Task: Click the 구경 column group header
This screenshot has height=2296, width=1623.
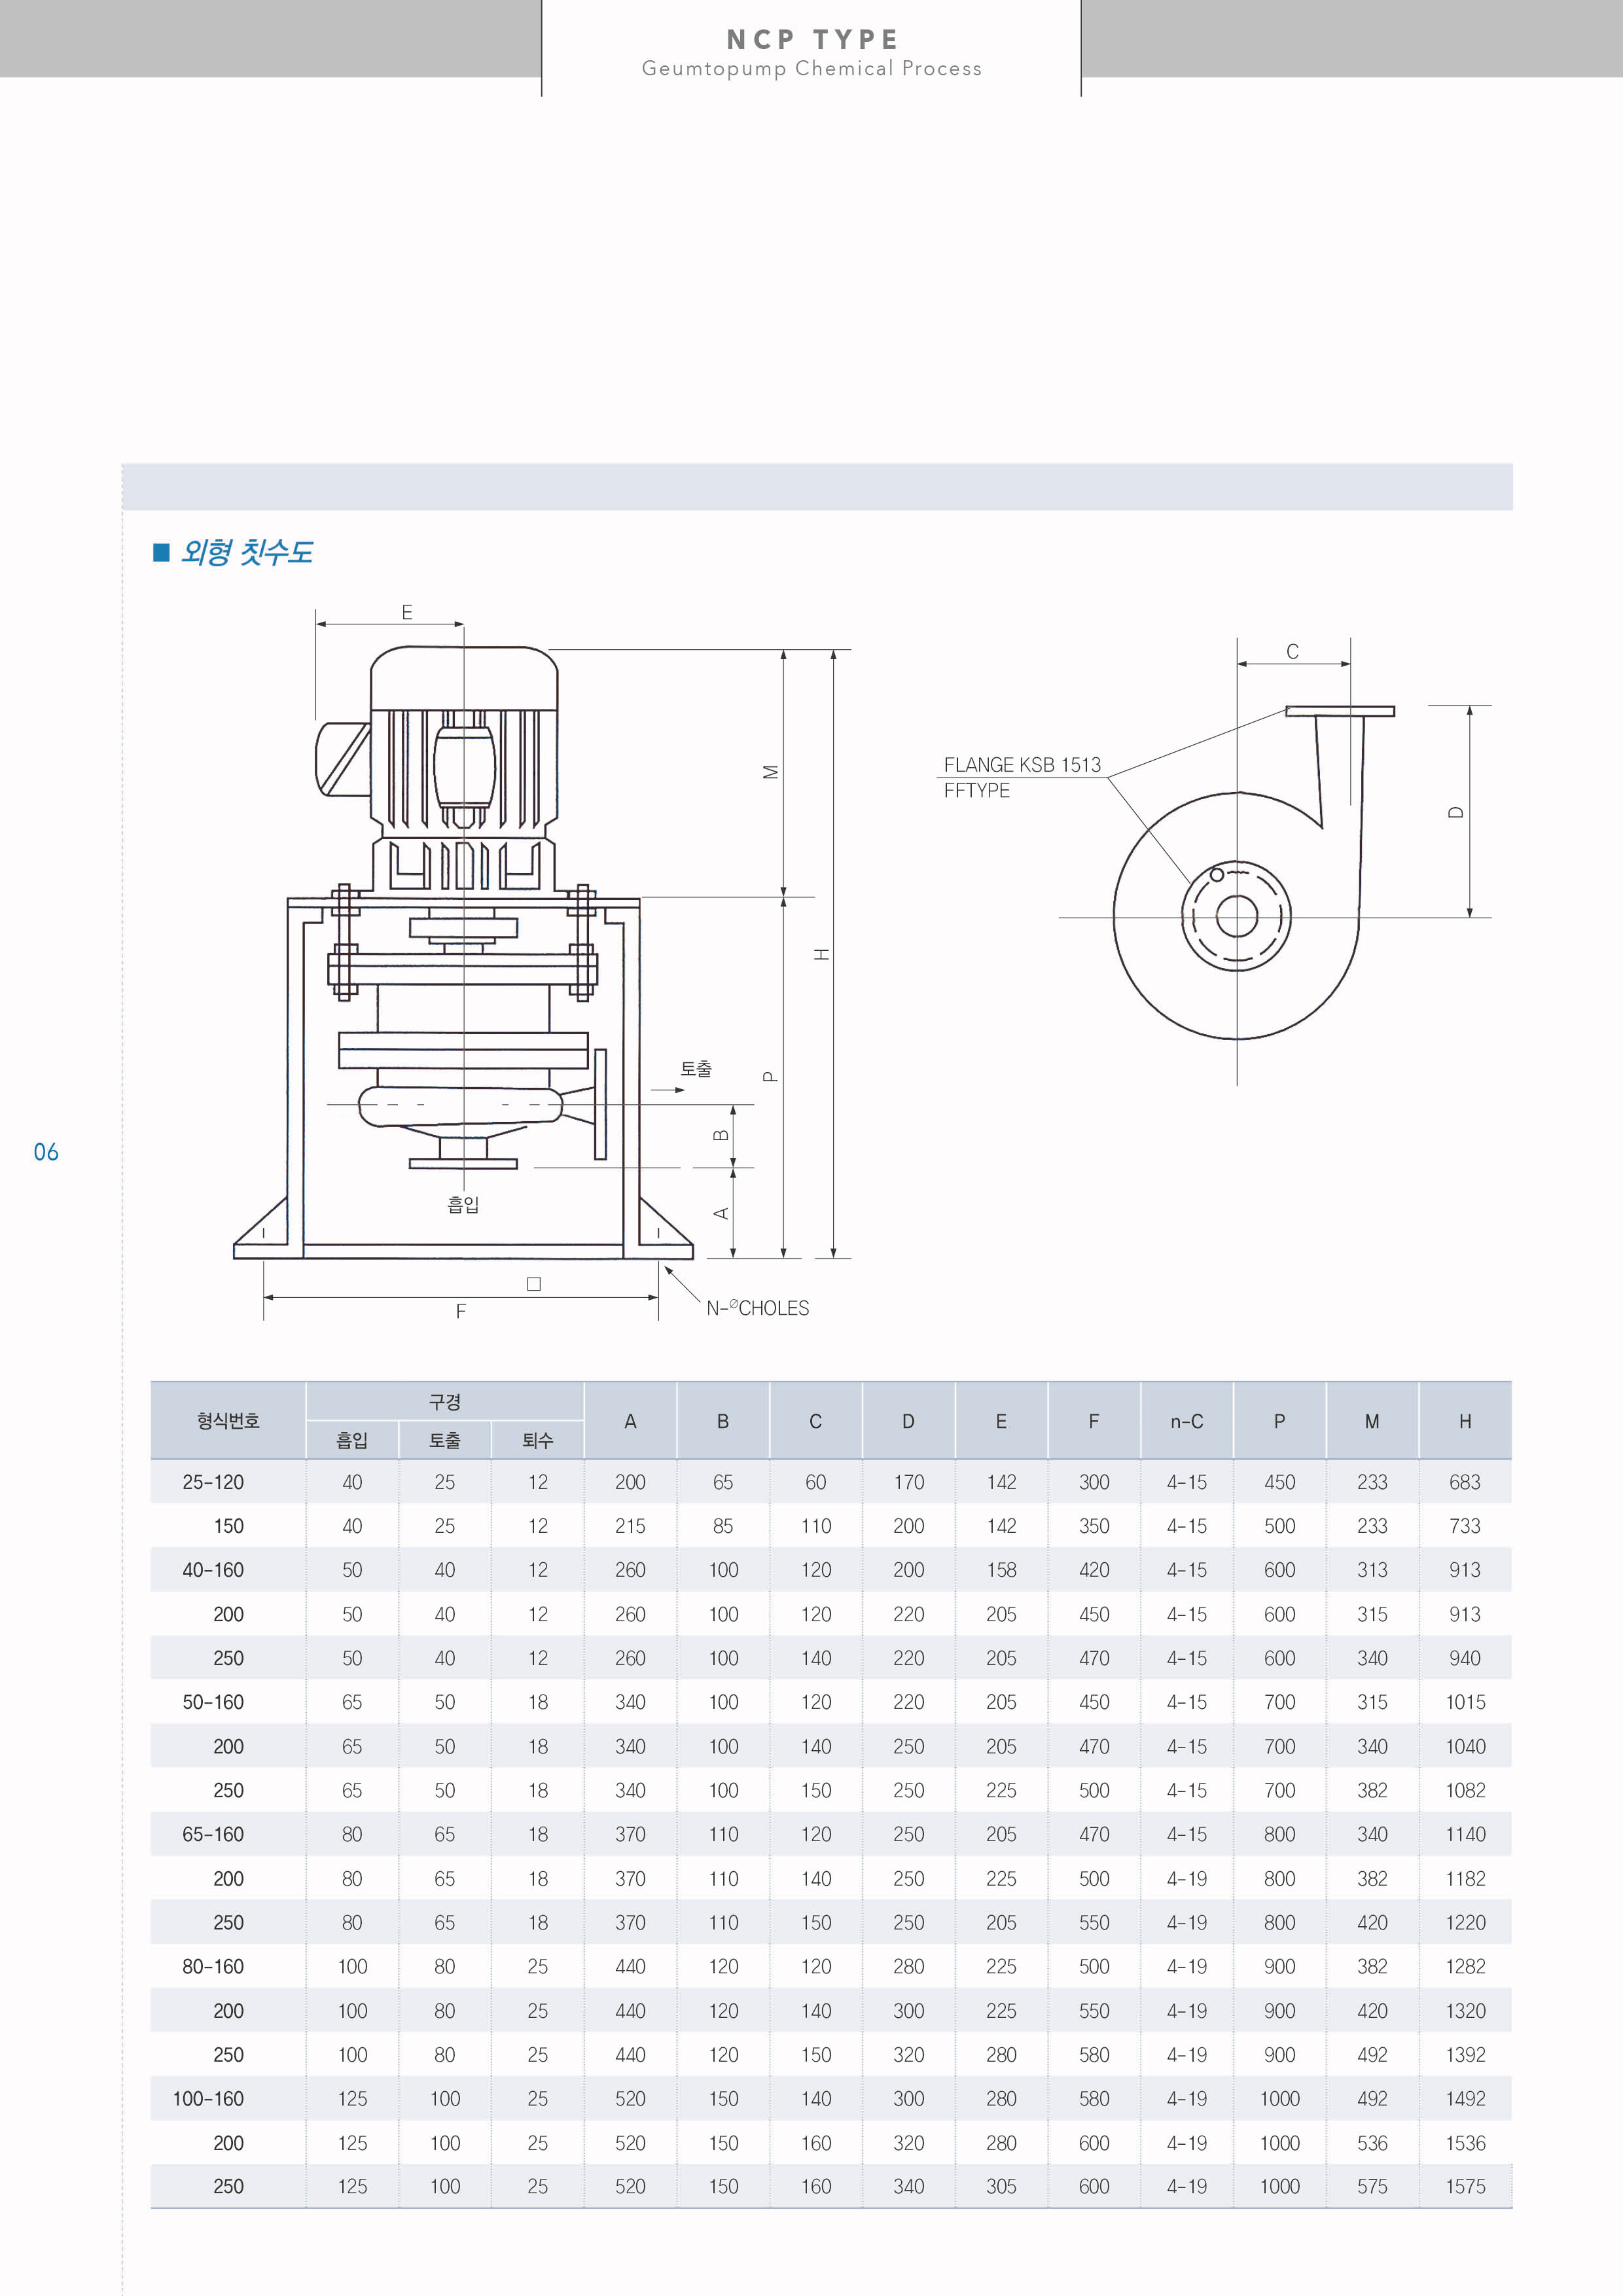Action: (445, 1401)
